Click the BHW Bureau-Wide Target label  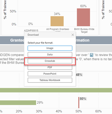[x=84, y=31]
